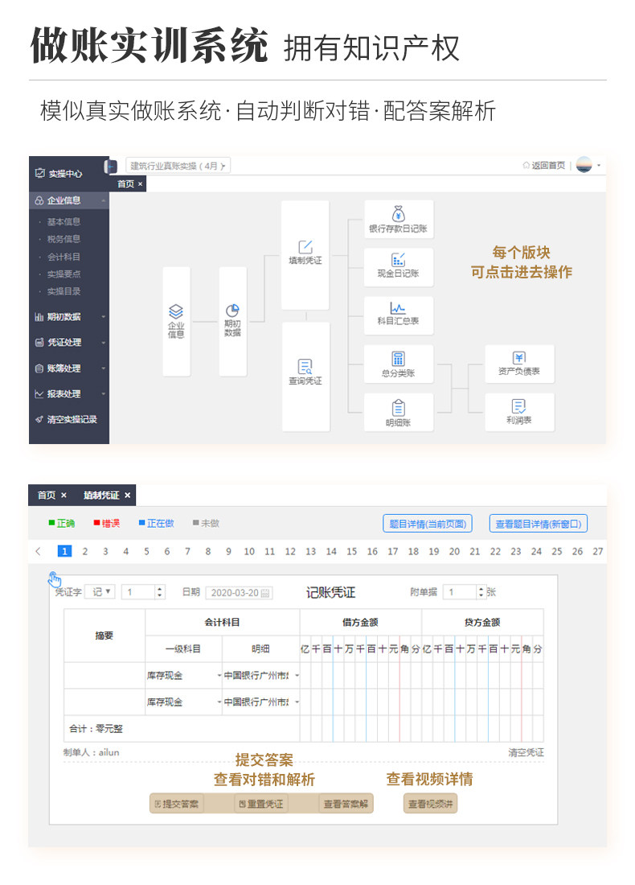This screenshot has width=635, height=885.
Task: Go to previous page arrow in pagination
Action: (38, 551)
